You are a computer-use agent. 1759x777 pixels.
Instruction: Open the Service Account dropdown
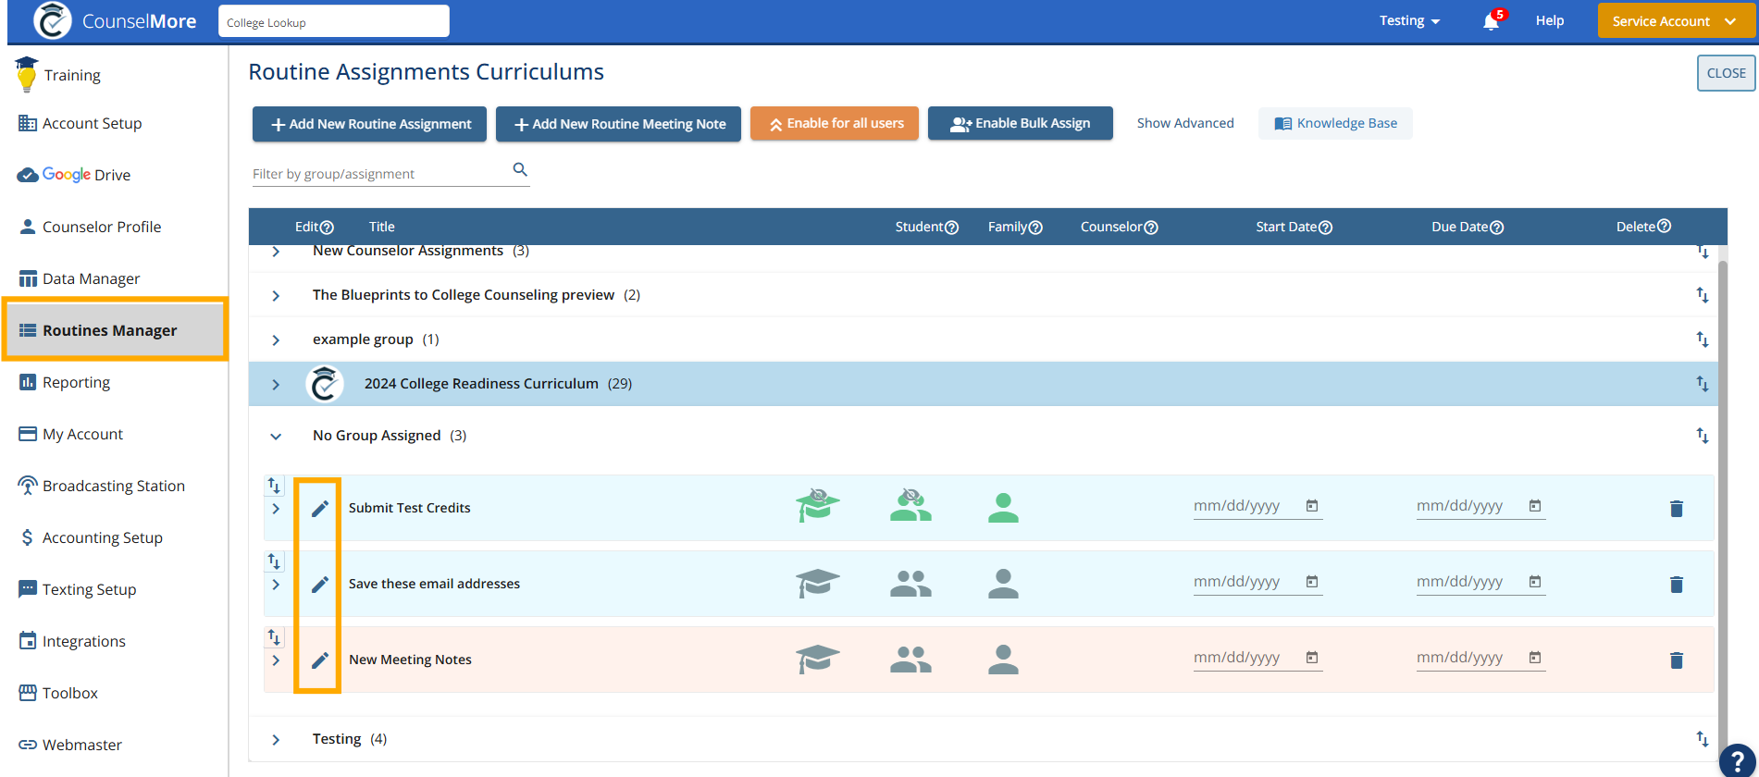(x=1675, y=21)
